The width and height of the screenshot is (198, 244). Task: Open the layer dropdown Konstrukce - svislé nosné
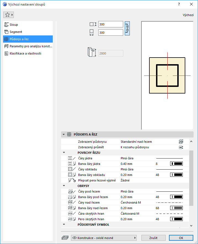104,238
